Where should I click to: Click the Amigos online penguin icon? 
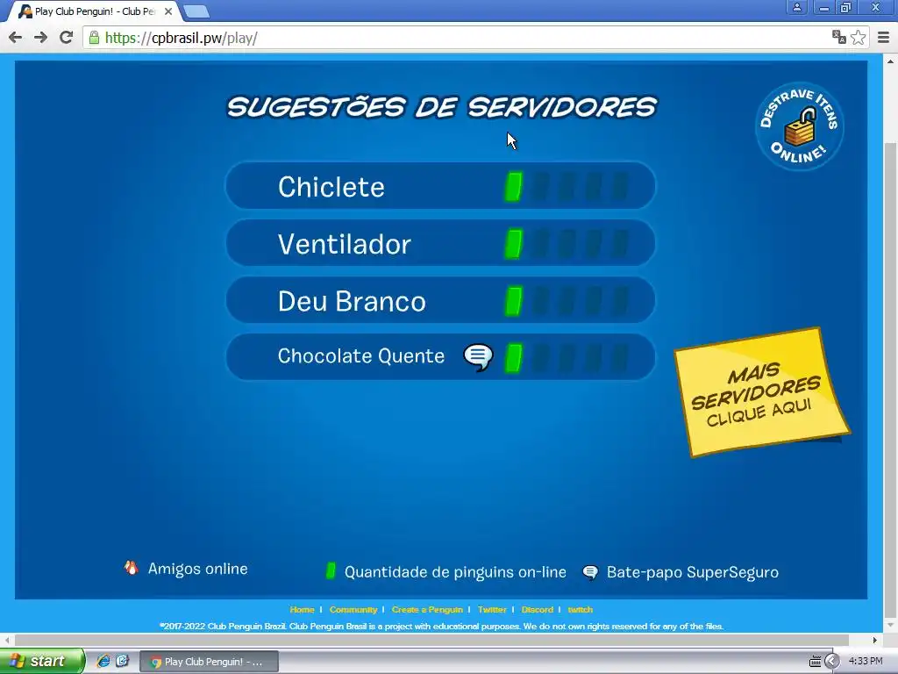coord(132,568)
